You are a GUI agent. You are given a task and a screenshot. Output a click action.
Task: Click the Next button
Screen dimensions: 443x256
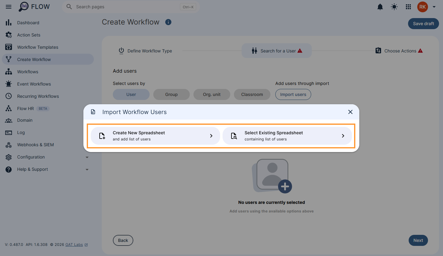418,240
